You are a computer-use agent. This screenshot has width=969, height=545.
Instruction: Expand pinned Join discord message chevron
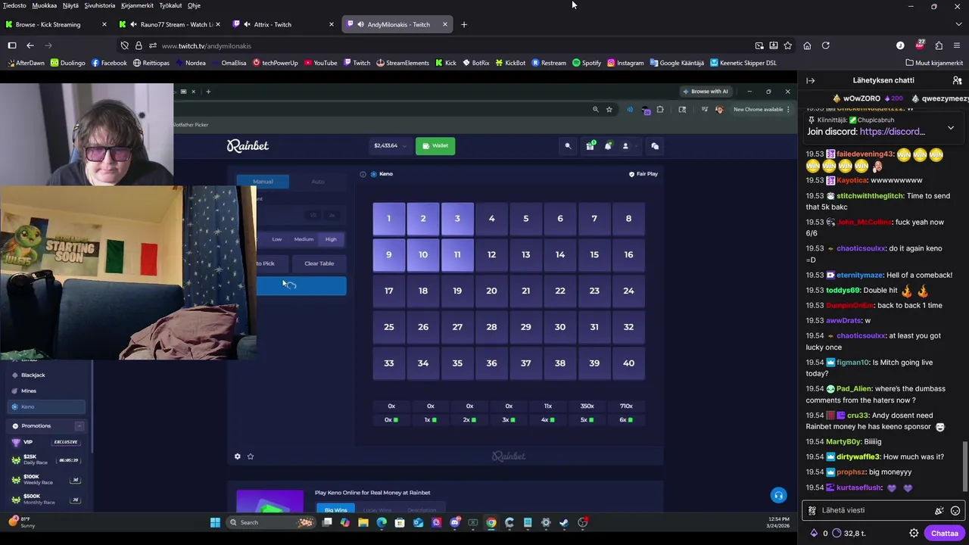point(951,128)
